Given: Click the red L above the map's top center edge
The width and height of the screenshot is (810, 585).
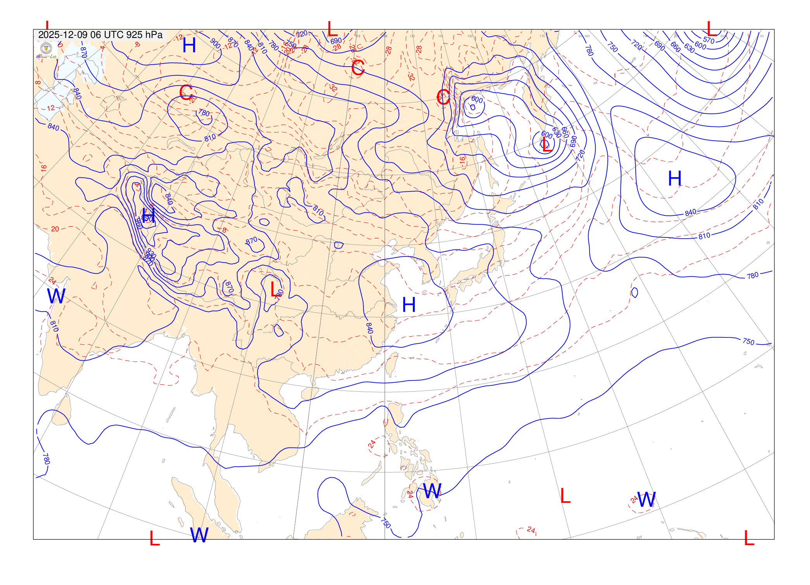Looking at the screenshot, I should tap(332, 29).
